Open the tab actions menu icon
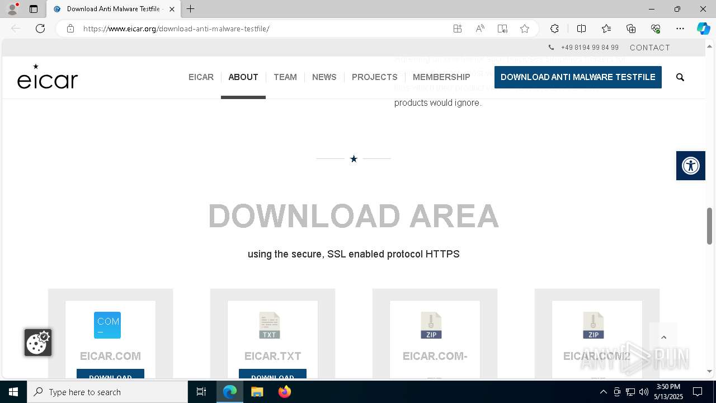 [x=34, y=9]
